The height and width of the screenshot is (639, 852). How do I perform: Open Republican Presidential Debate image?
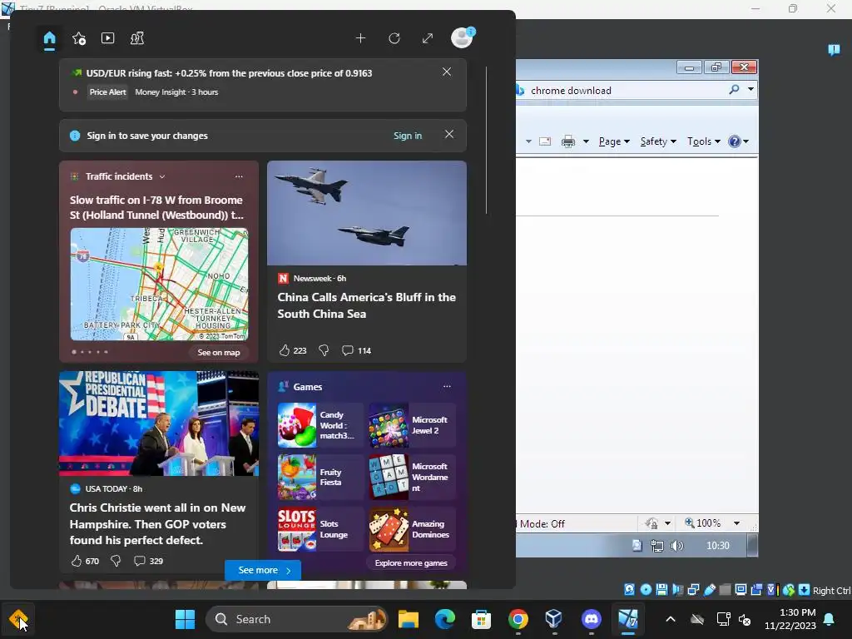point(159,424)
